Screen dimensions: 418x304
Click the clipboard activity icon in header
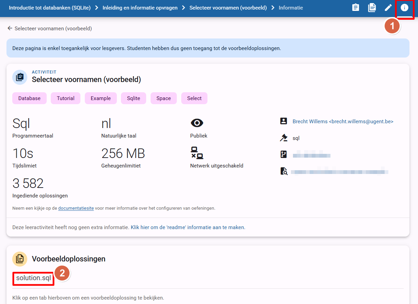(x=356, y=7)
